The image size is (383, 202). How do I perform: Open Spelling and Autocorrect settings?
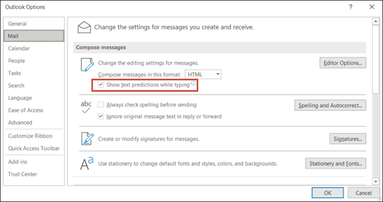click(x=330, y=105)
